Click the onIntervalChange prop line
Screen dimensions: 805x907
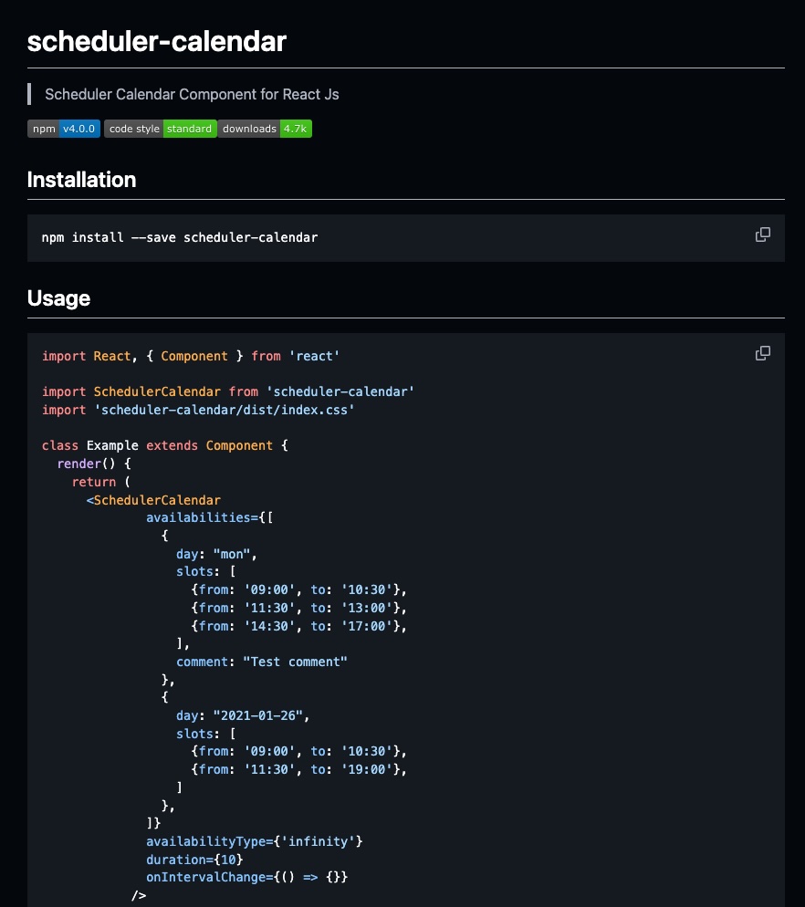tap(246, 877)
